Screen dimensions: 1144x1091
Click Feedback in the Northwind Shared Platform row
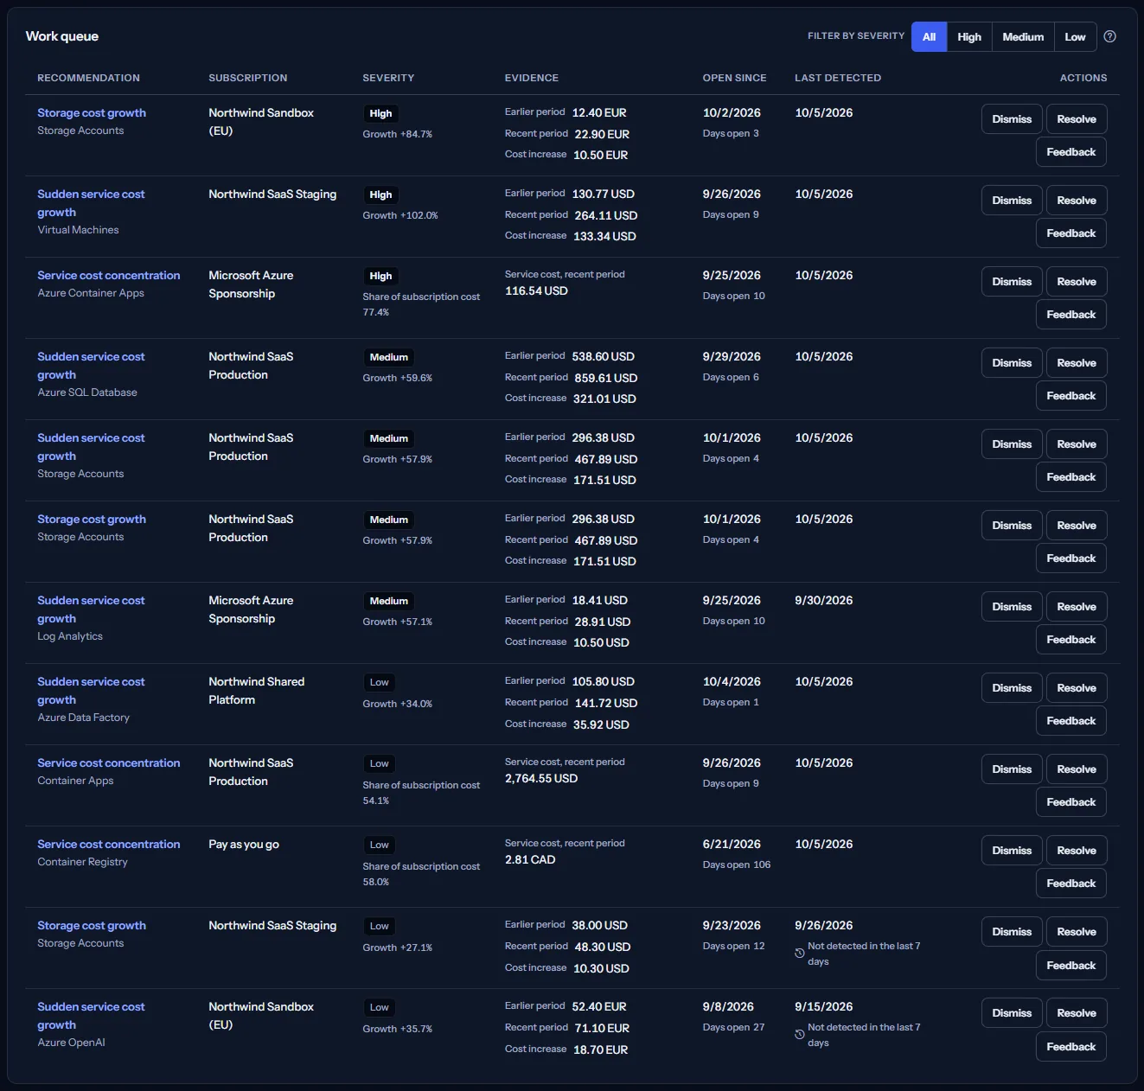point(1071,721)
